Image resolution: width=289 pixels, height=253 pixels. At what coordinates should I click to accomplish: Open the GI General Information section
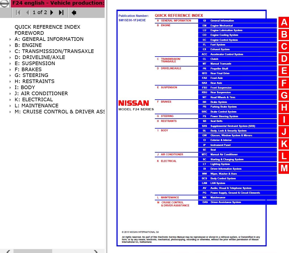[x=237, y=21]
